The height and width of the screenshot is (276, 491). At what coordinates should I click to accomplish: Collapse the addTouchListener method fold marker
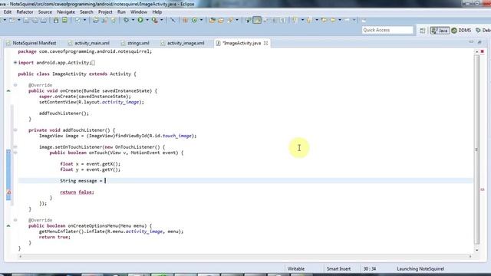[15, 130]
